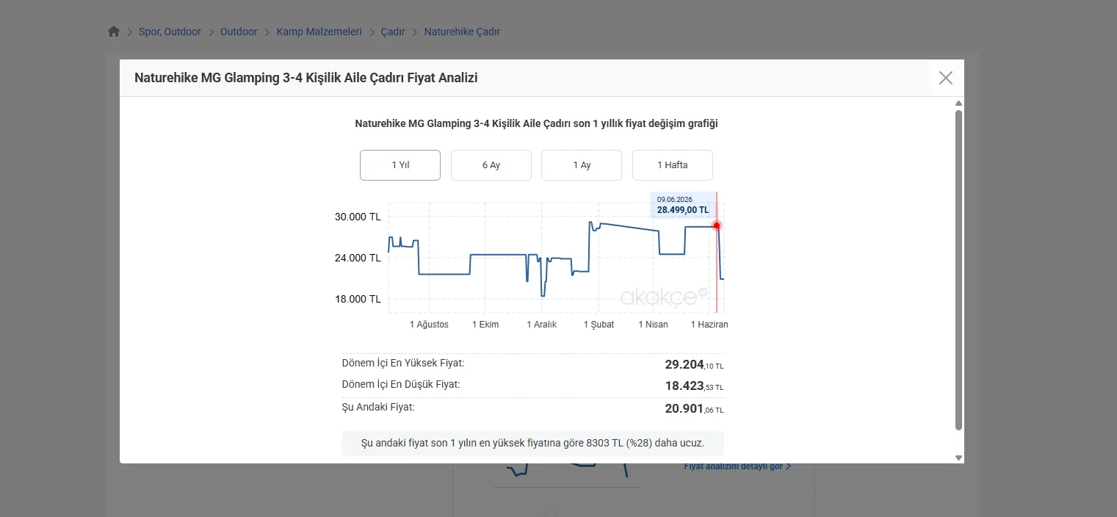Go to the home icon in breadcrumb
1117x517 pixels.
[114, 32]
